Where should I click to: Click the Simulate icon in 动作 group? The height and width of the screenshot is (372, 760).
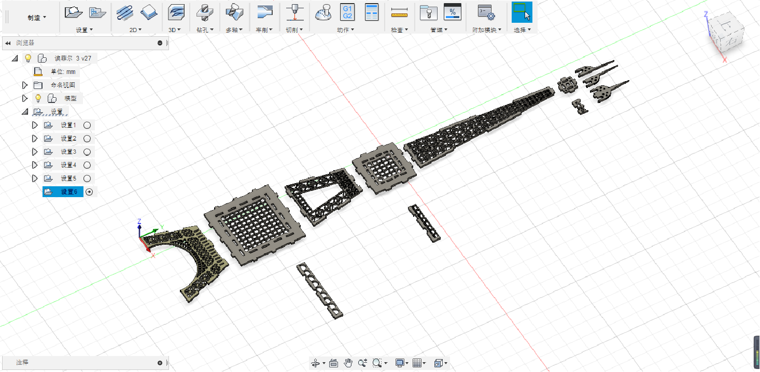click(323, 11)
